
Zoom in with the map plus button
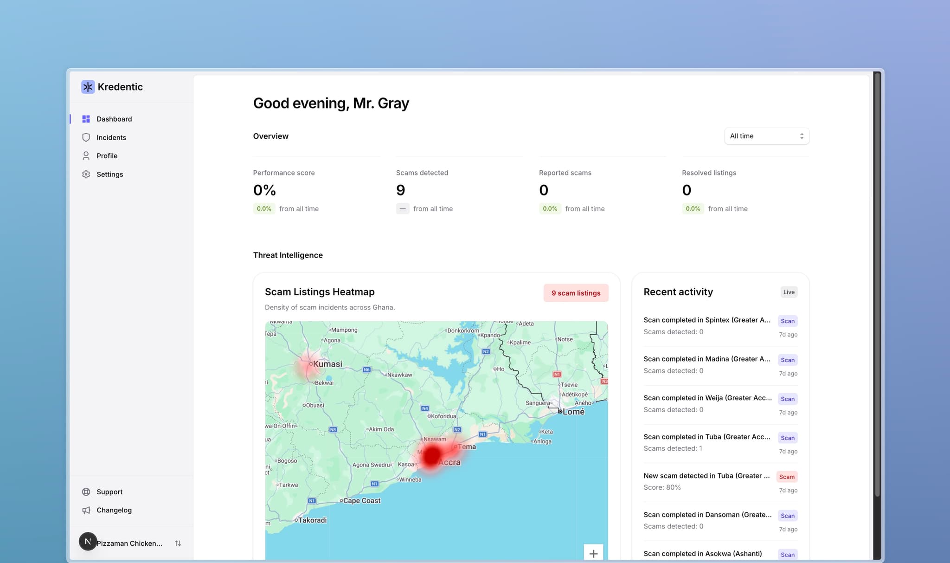[593, 553]
